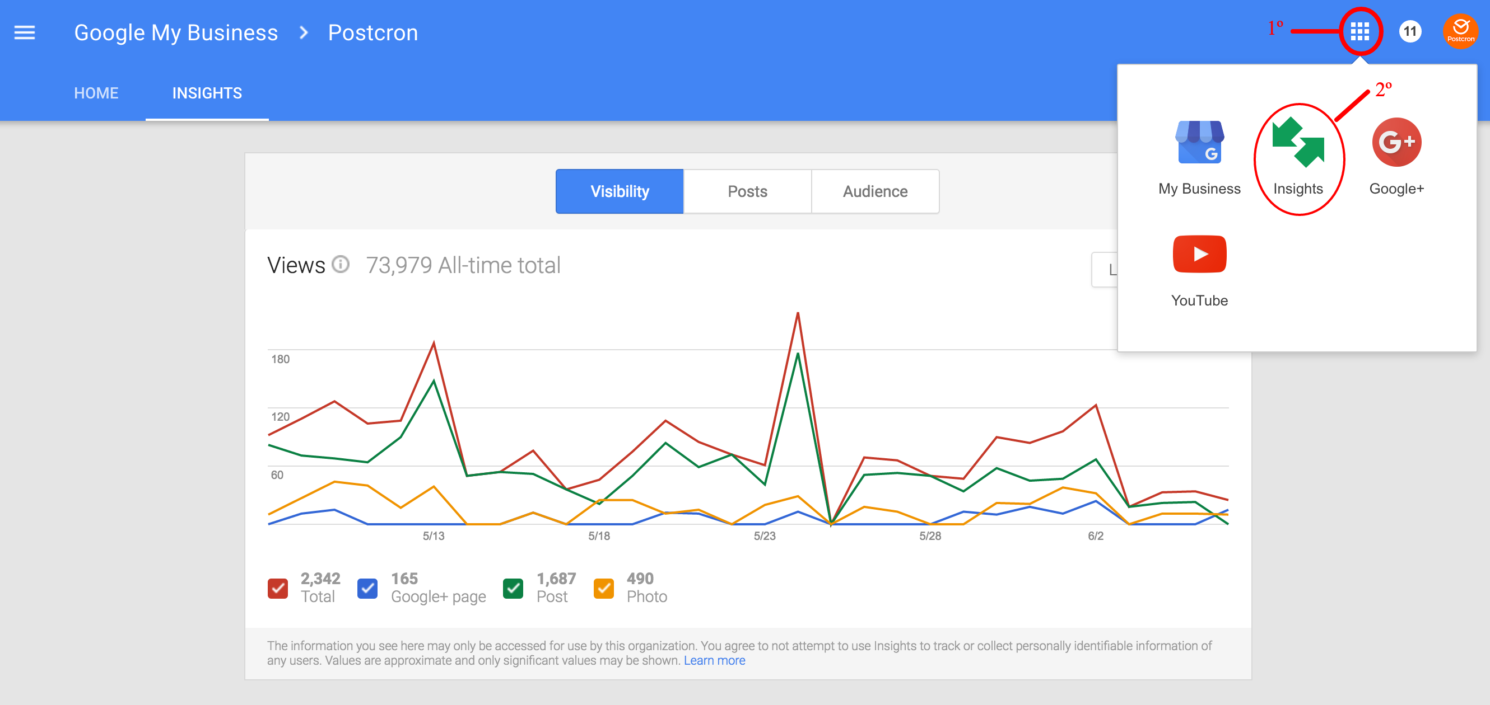
Task: Uncheck the Total views checkbox
Action: (278, 588)
